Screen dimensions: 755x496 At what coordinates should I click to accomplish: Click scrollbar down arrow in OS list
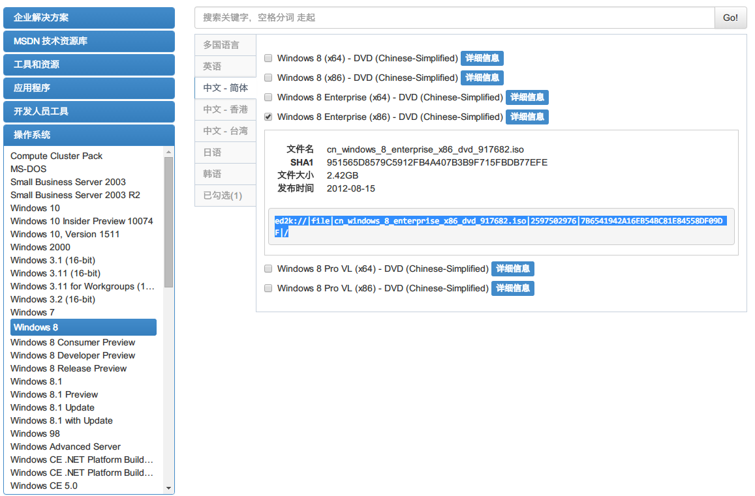[168, 488]
